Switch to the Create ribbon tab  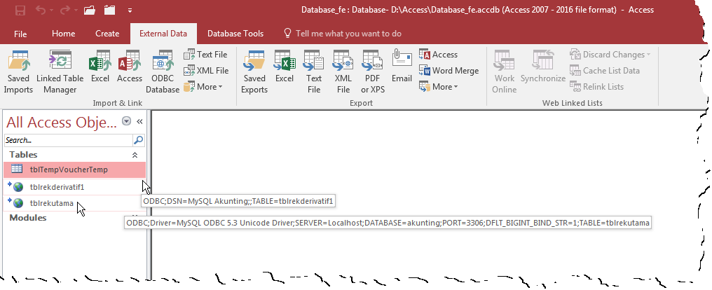pyautogui.click(x=107, y=34)
